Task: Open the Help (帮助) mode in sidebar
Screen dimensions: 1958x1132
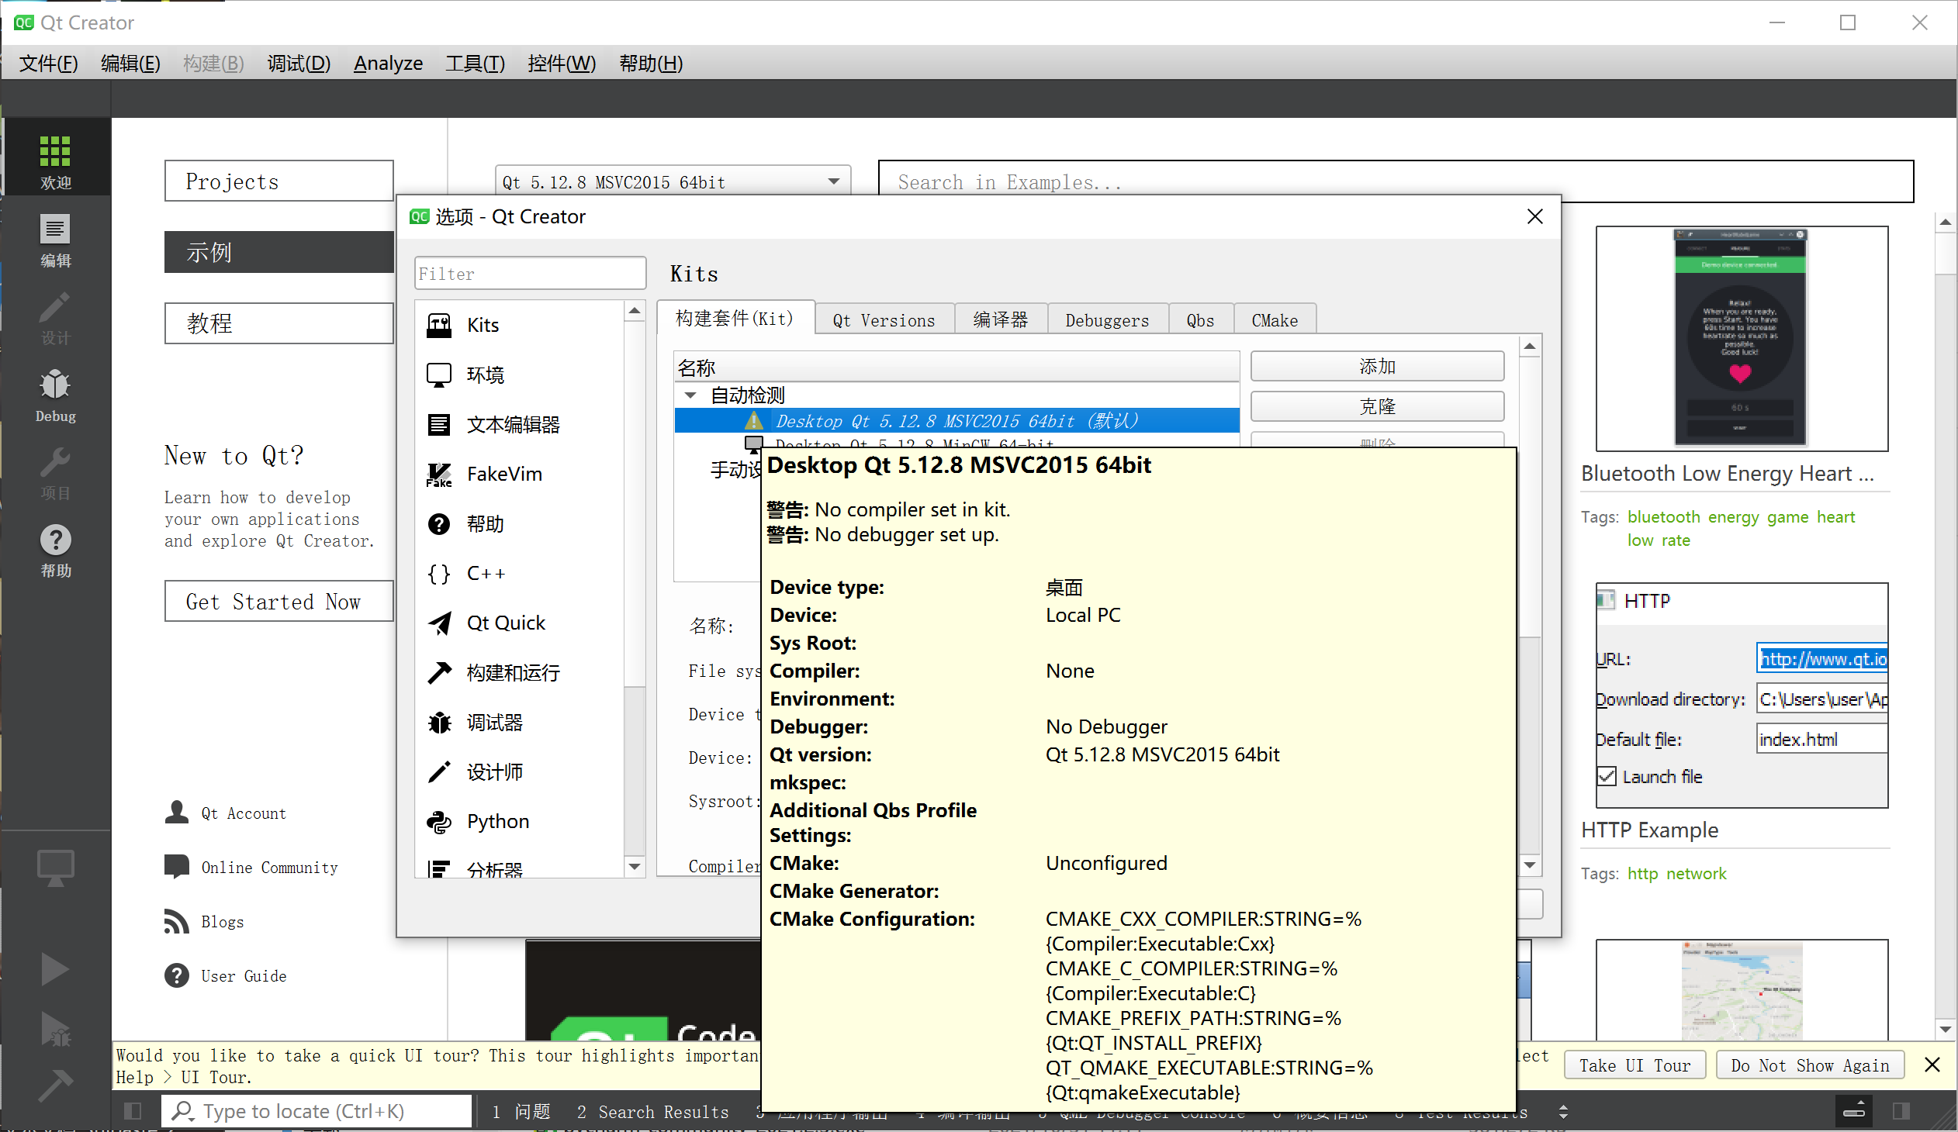Action: pos(55,550)
